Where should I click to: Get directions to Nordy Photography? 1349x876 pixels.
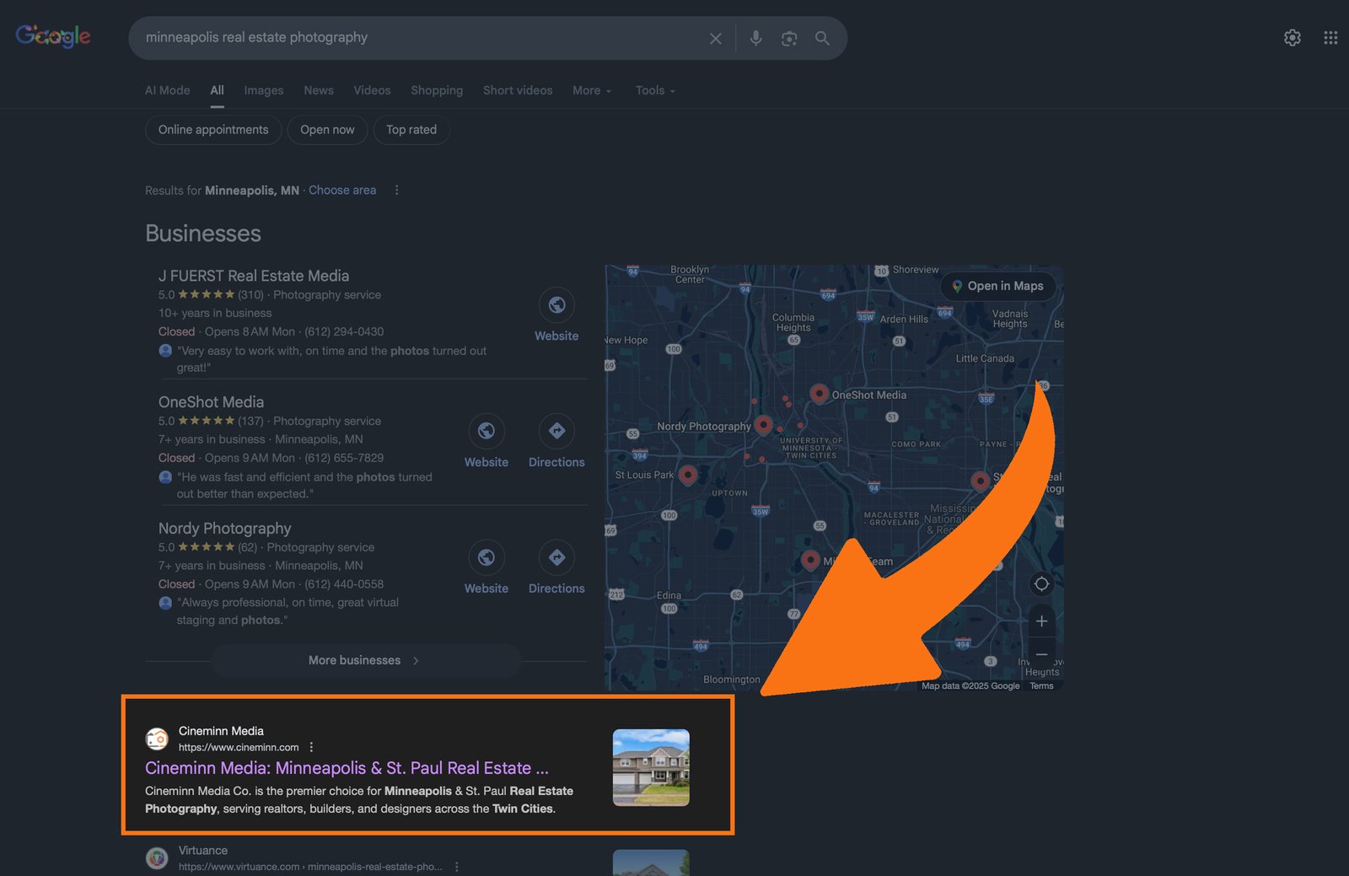(556, 568)
